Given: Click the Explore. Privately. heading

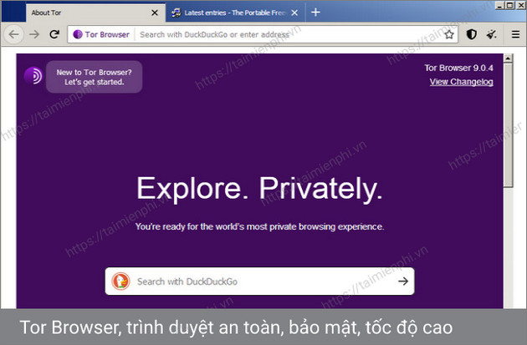Looking at the screenshot, I should 259,189.
